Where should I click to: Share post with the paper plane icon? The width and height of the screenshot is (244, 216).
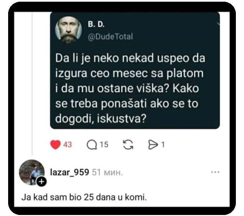(x=153, y=145)
